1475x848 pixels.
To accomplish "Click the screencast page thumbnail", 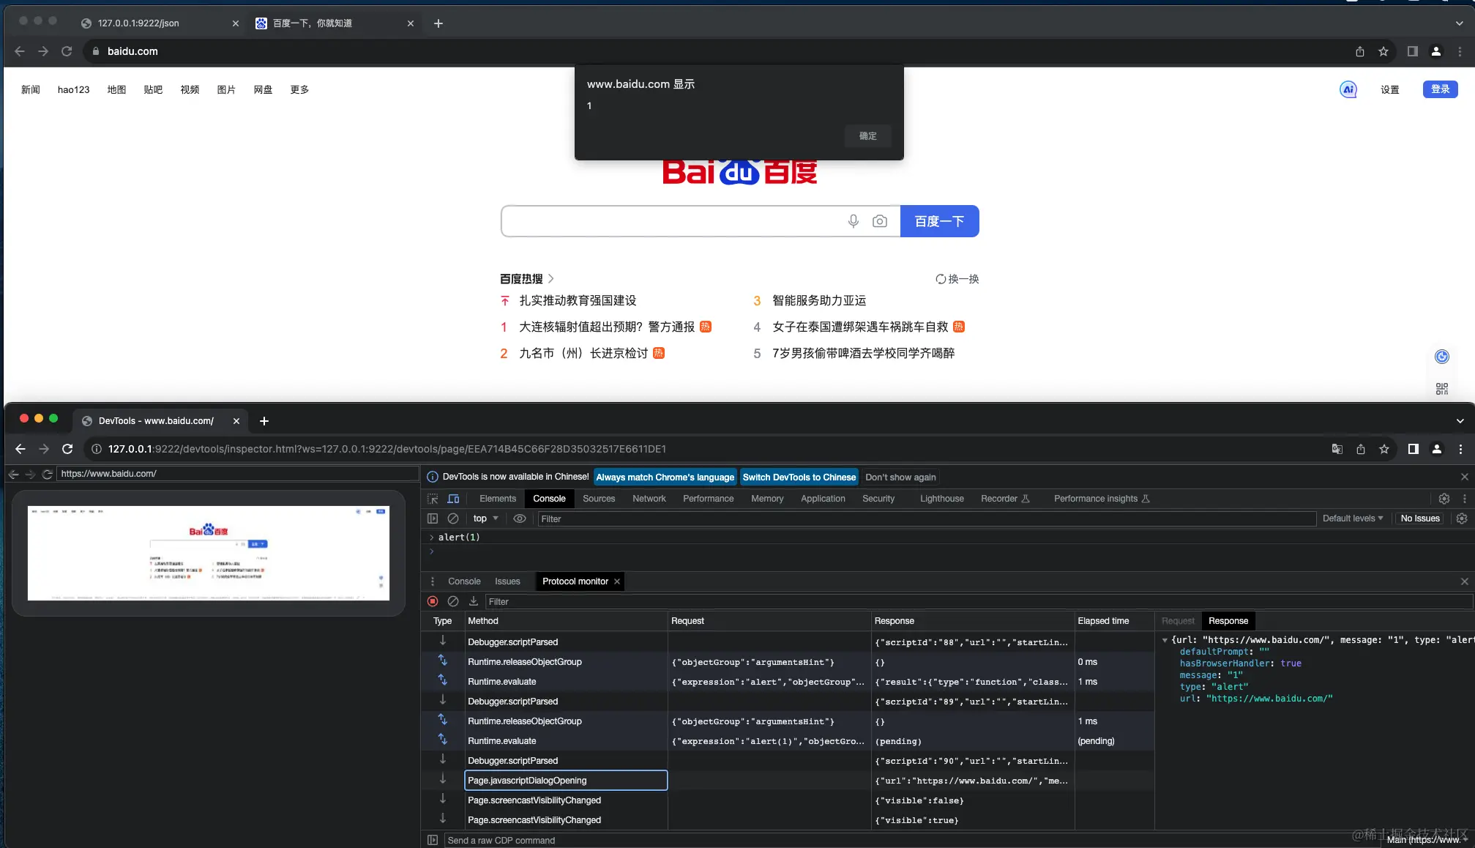I will pyautogui.click(x=209, y=553).
